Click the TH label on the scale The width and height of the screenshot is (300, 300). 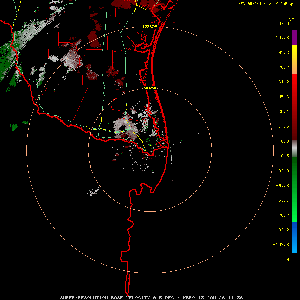coord(286,260)
